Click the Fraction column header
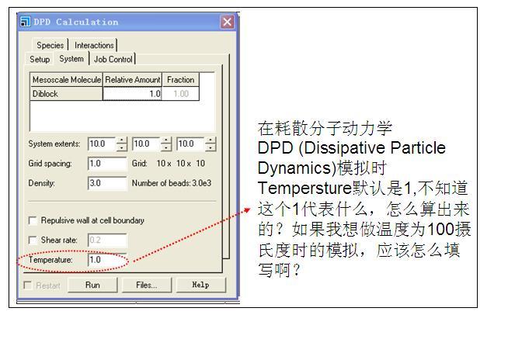The width and height of the screenshot is (508, 346). coord(180,80)
